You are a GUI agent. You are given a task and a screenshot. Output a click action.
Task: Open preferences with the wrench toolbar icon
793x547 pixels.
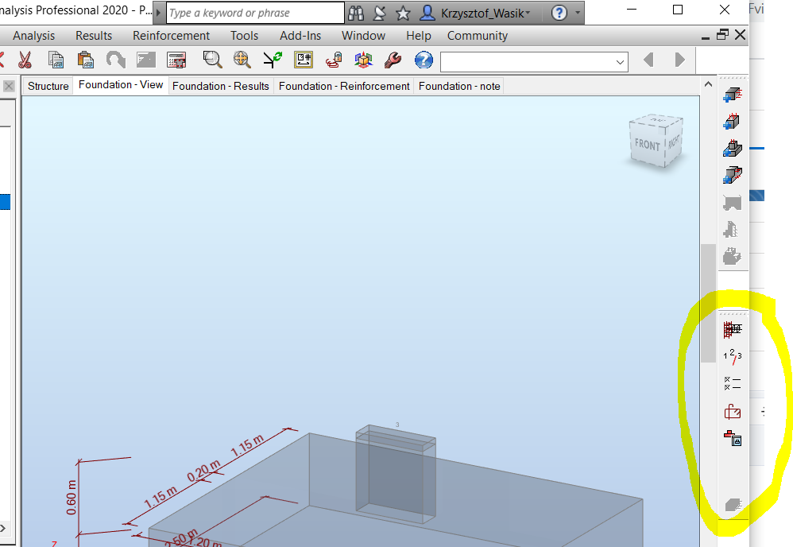point(393,60)
